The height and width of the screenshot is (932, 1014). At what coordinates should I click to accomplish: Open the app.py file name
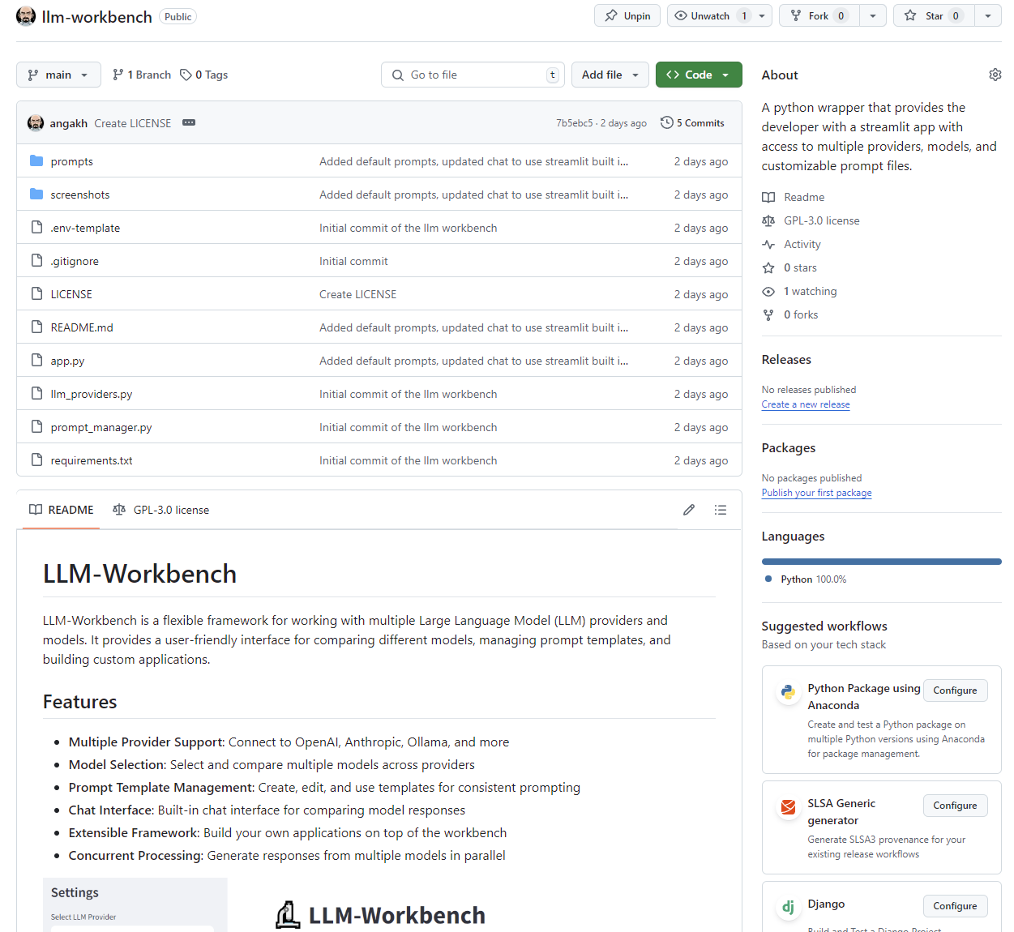point(67,361)
